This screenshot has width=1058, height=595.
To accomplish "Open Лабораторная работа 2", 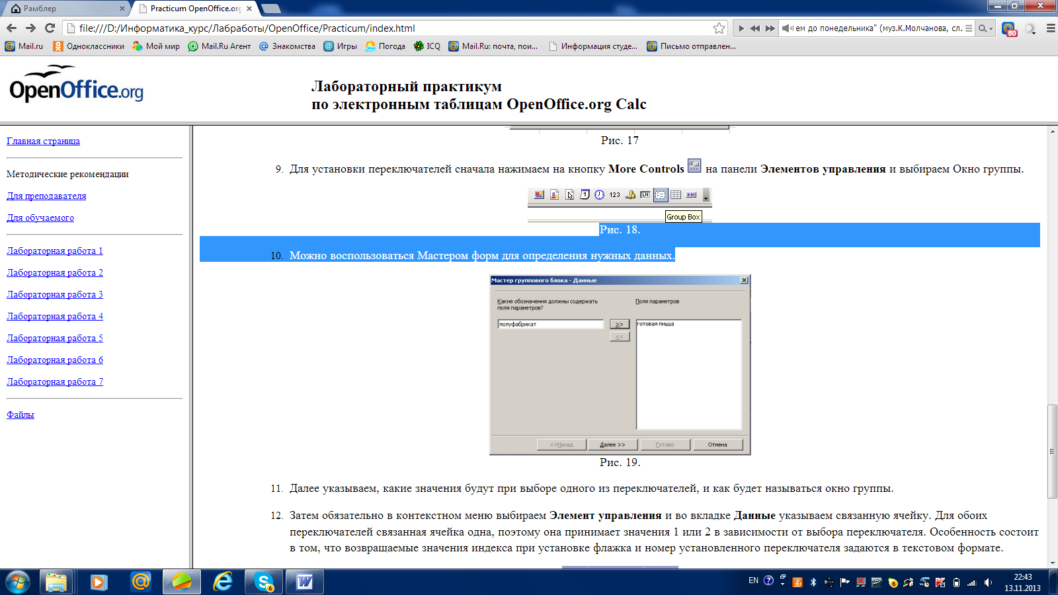I will (x=55, y=272).
